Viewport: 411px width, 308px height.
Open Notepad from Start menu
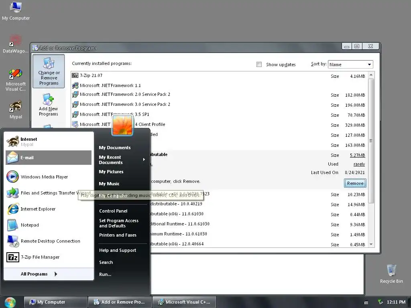click(x=49, y=225)
